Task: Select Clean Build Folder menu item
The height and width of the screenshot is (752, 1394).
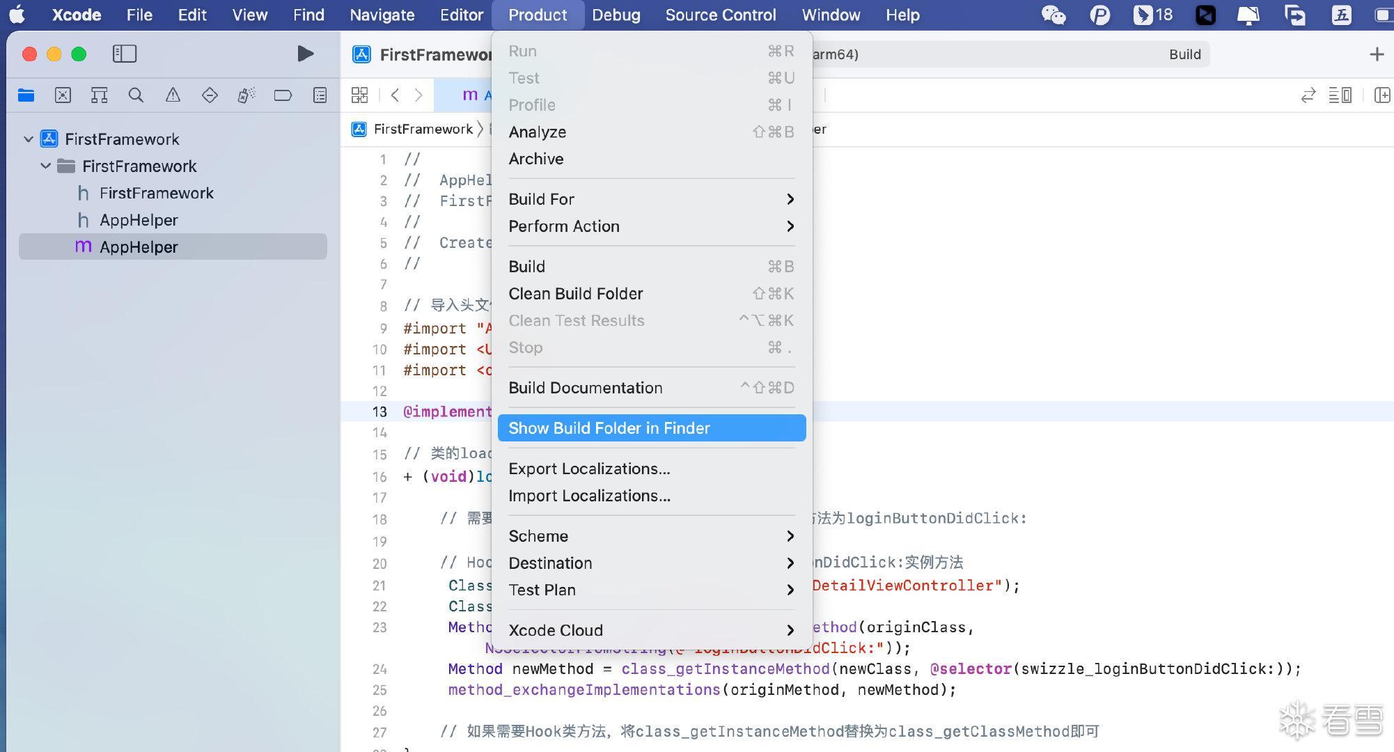Action: [x=576, y=294]
